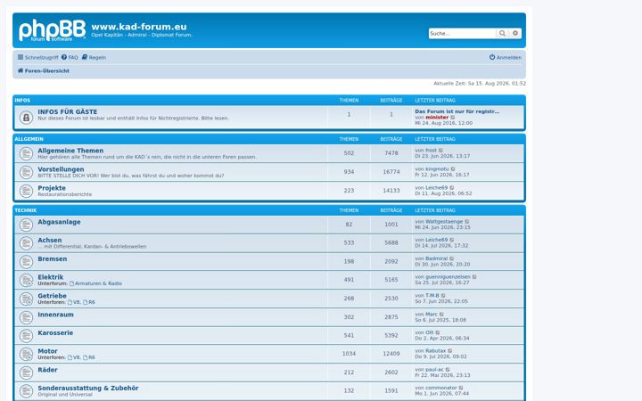Open the Abgasanlage forum

(59, 222)
